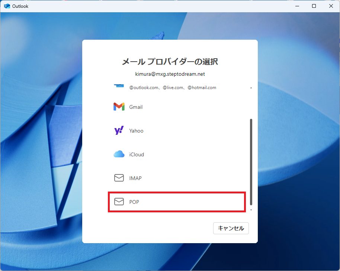Click the Gmail logo icon
The width and height of the screenshot is (340, 271).
pos(119,107)
